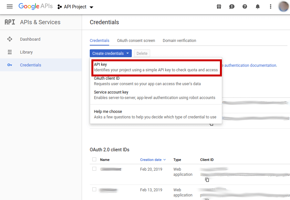This screenshot has width=290, height=200.
Task: Open the Domain verification tab
Action: [179, 40]
